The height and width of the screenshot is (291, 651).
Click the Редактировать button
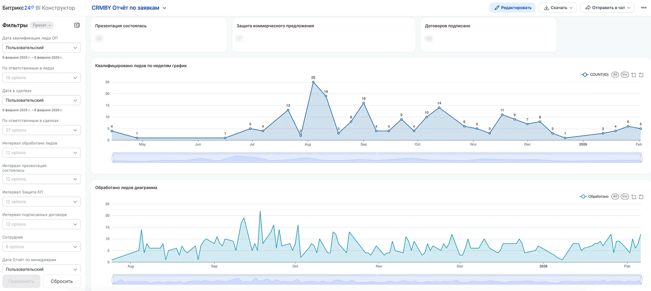coord(512,8)
